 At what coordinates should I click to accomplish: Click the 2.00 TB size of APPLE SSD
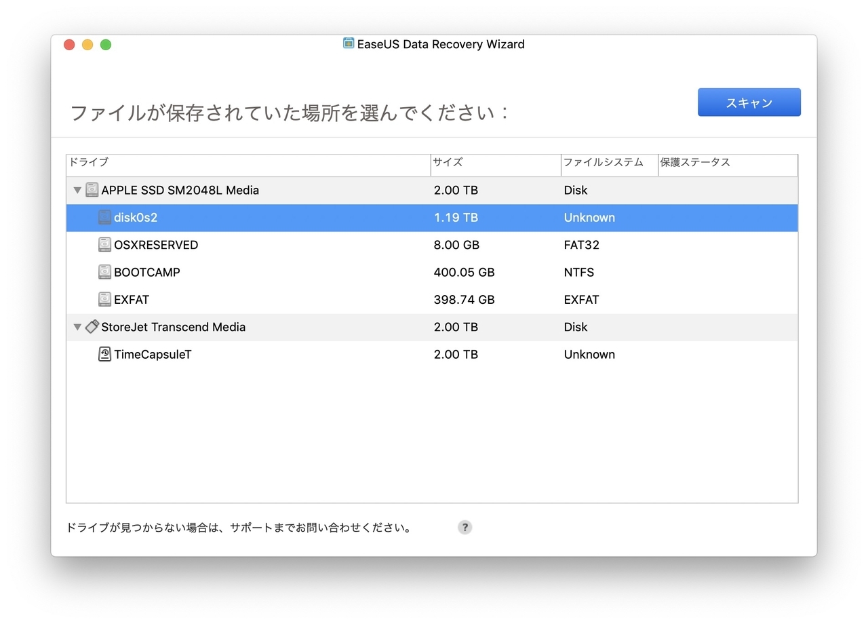click(x=456, y=191)
